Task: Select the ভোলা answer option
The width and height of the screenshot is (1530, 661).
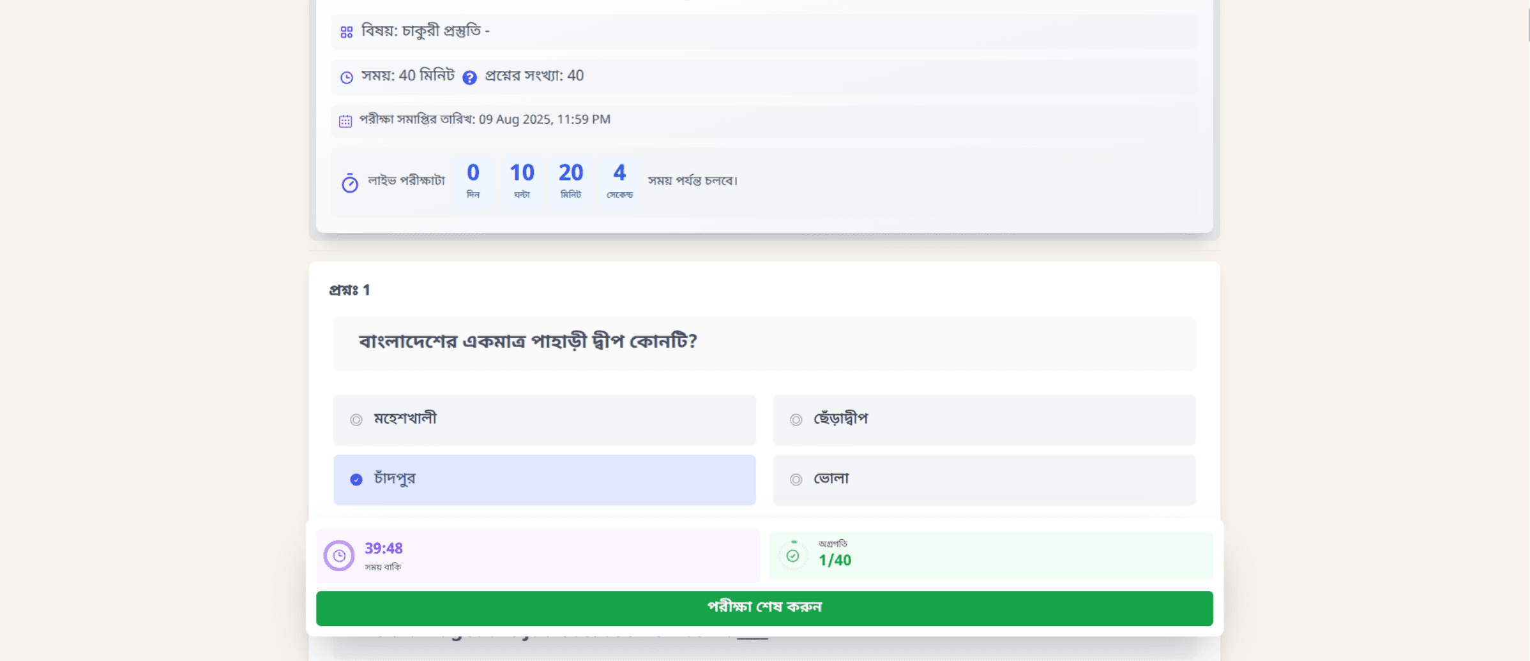Action: (x=983, y=479)
